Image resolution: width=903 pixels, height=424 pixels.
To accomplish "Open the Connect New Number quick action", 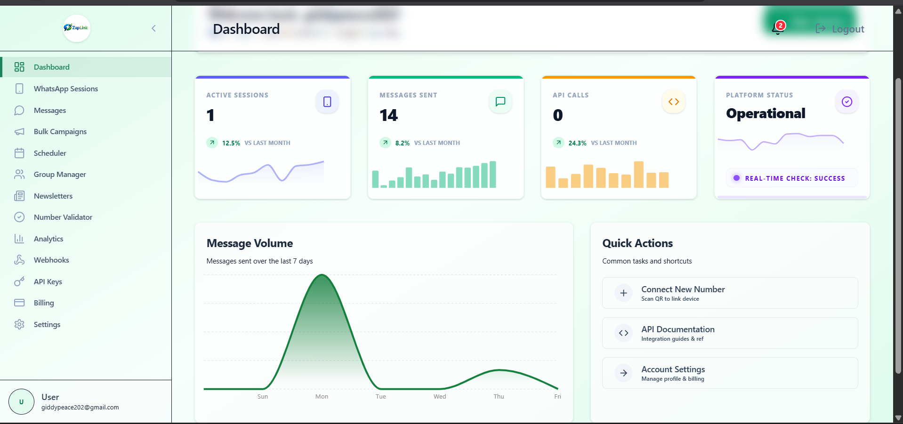I will coord(729,293).
